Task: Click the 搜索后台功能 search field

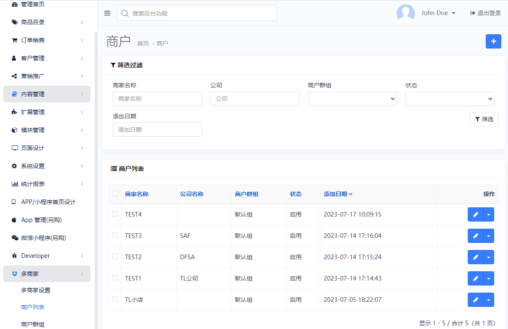Action: [x=197, y=13]
